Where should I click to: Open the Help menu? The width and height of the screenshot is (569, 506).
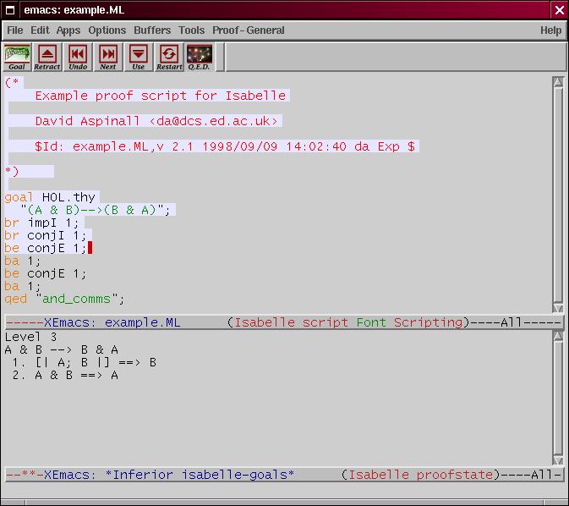point(550,30)
